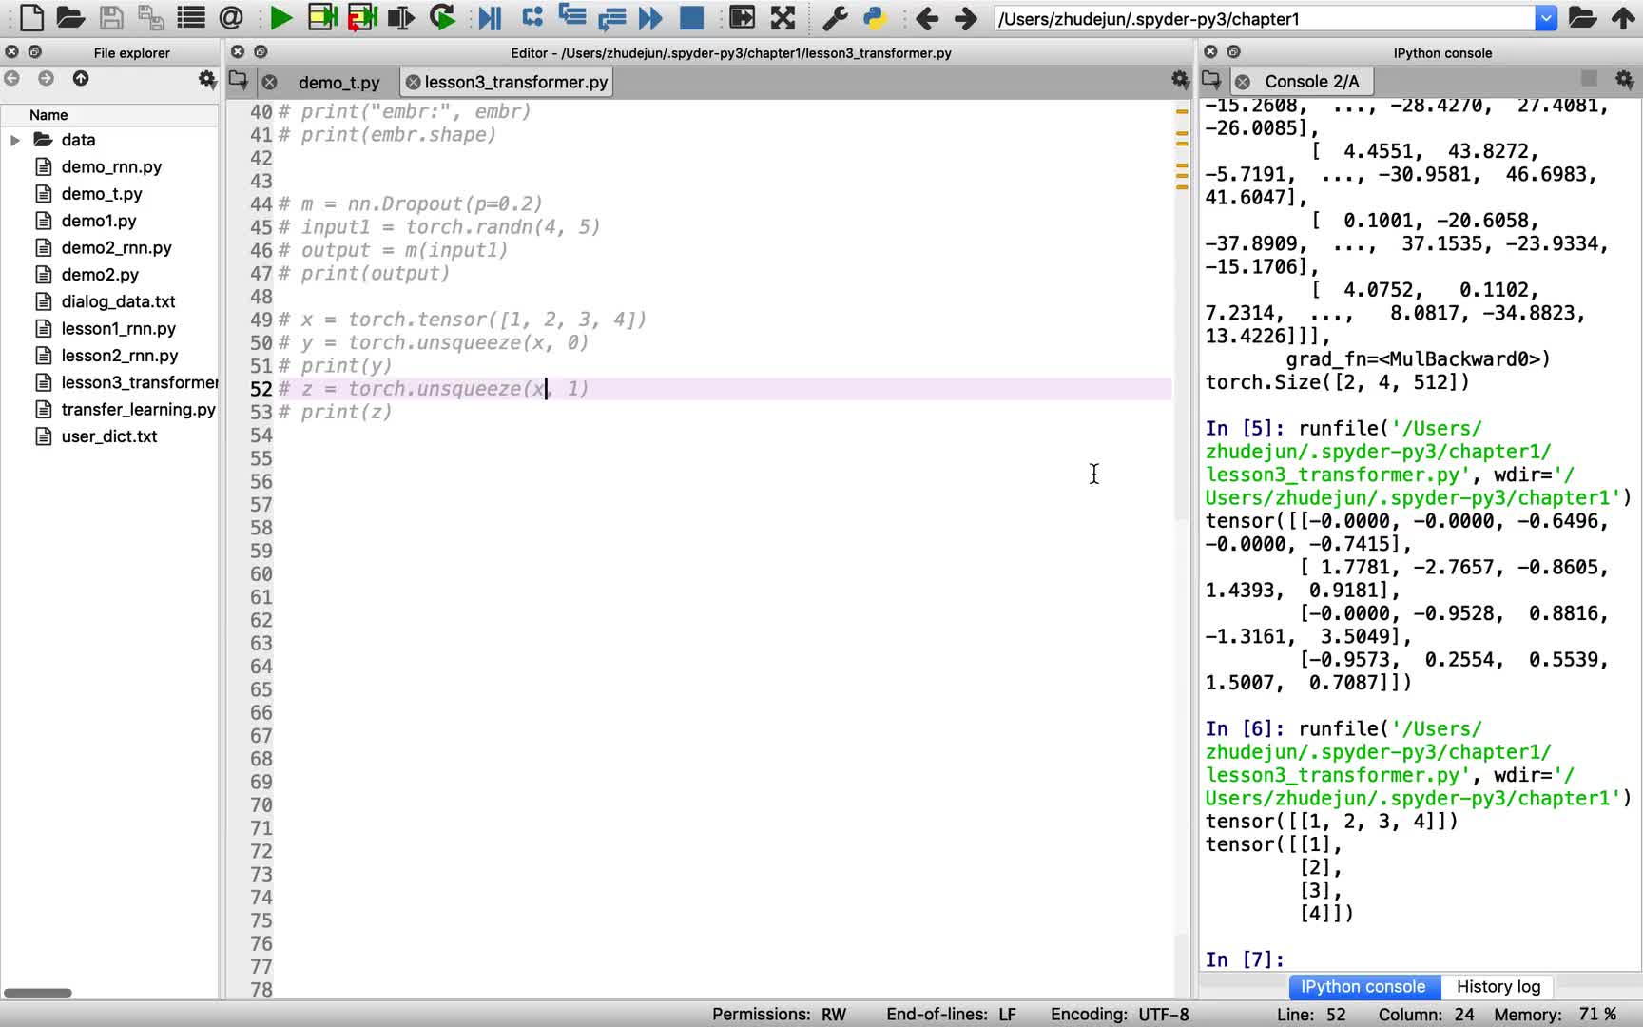The image size is (1643, 1027).
Task: Create a new file with the toolbar icon
Action: coord(31,17)
